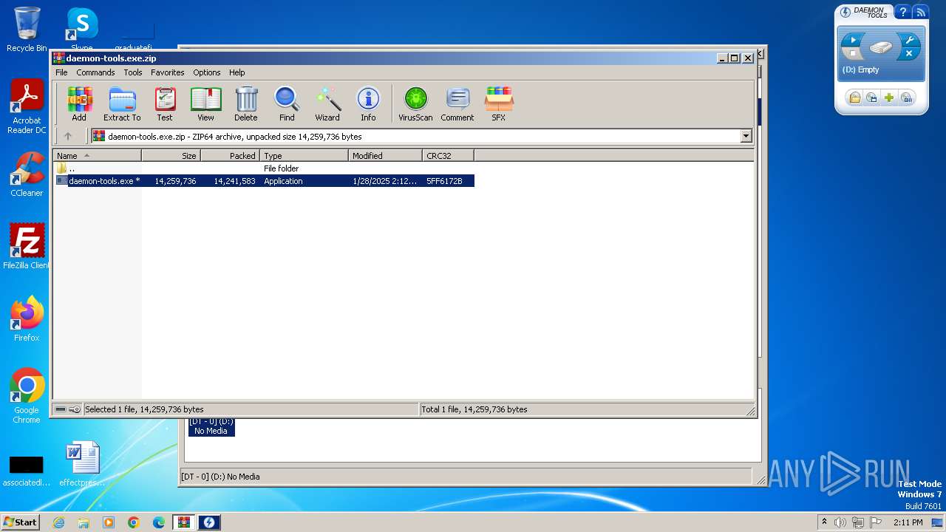The image size is (946, 532).
Task: Open effectpres Word document desktop icon
Action: coord(82,464)
